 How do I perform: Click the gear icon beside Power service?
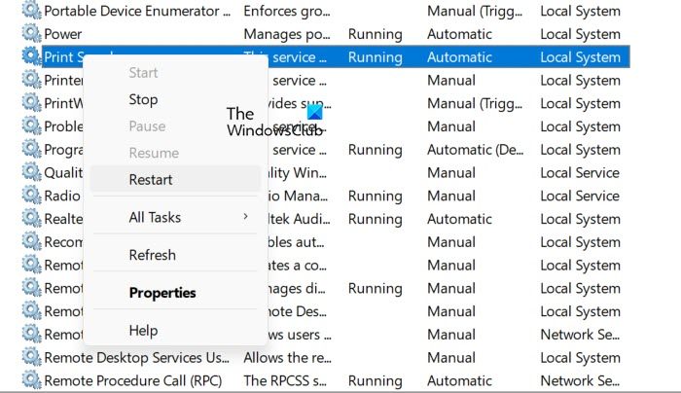coord(31,34)
